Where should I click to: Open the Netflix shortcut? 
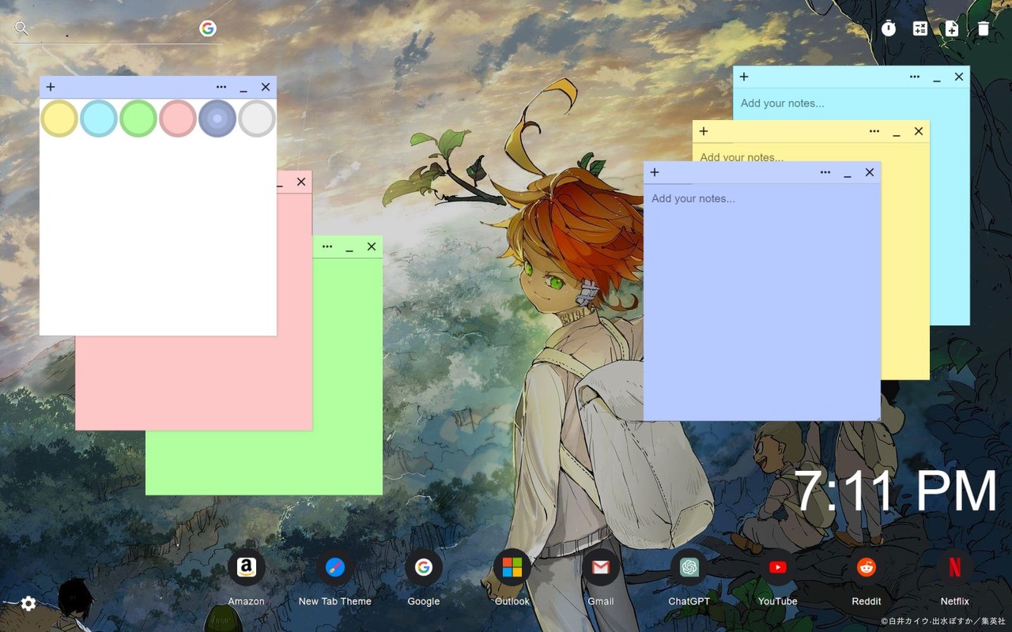(955, 567)
